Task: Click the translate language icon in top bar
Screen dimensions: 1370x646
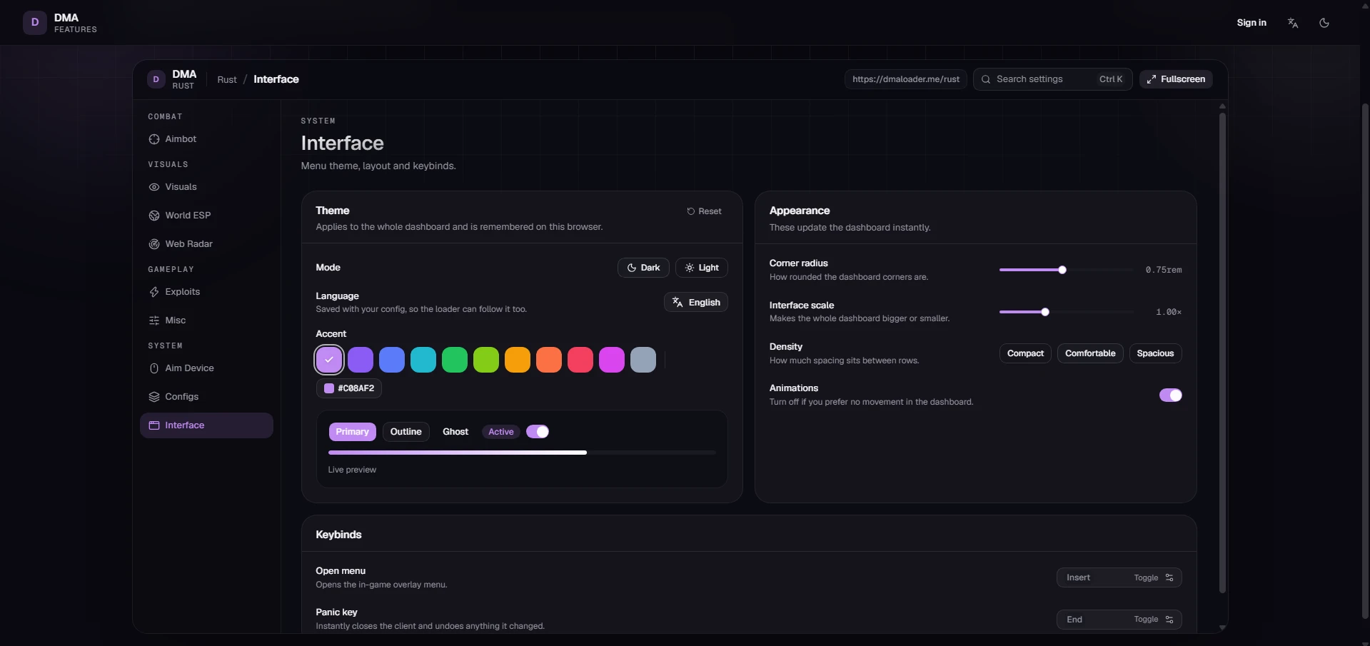Action: [1293, 23]
